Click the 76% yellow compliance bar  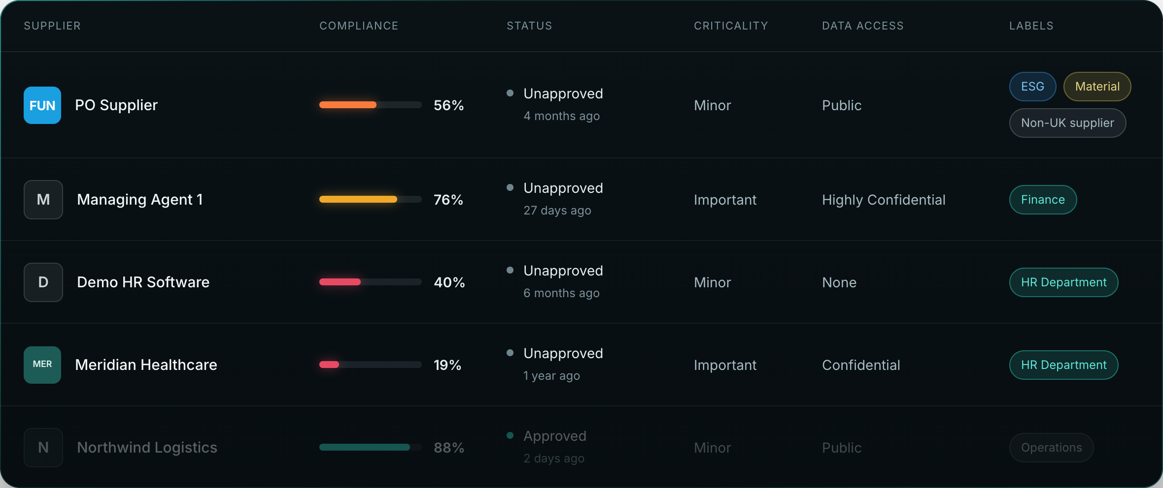point(370,199)
